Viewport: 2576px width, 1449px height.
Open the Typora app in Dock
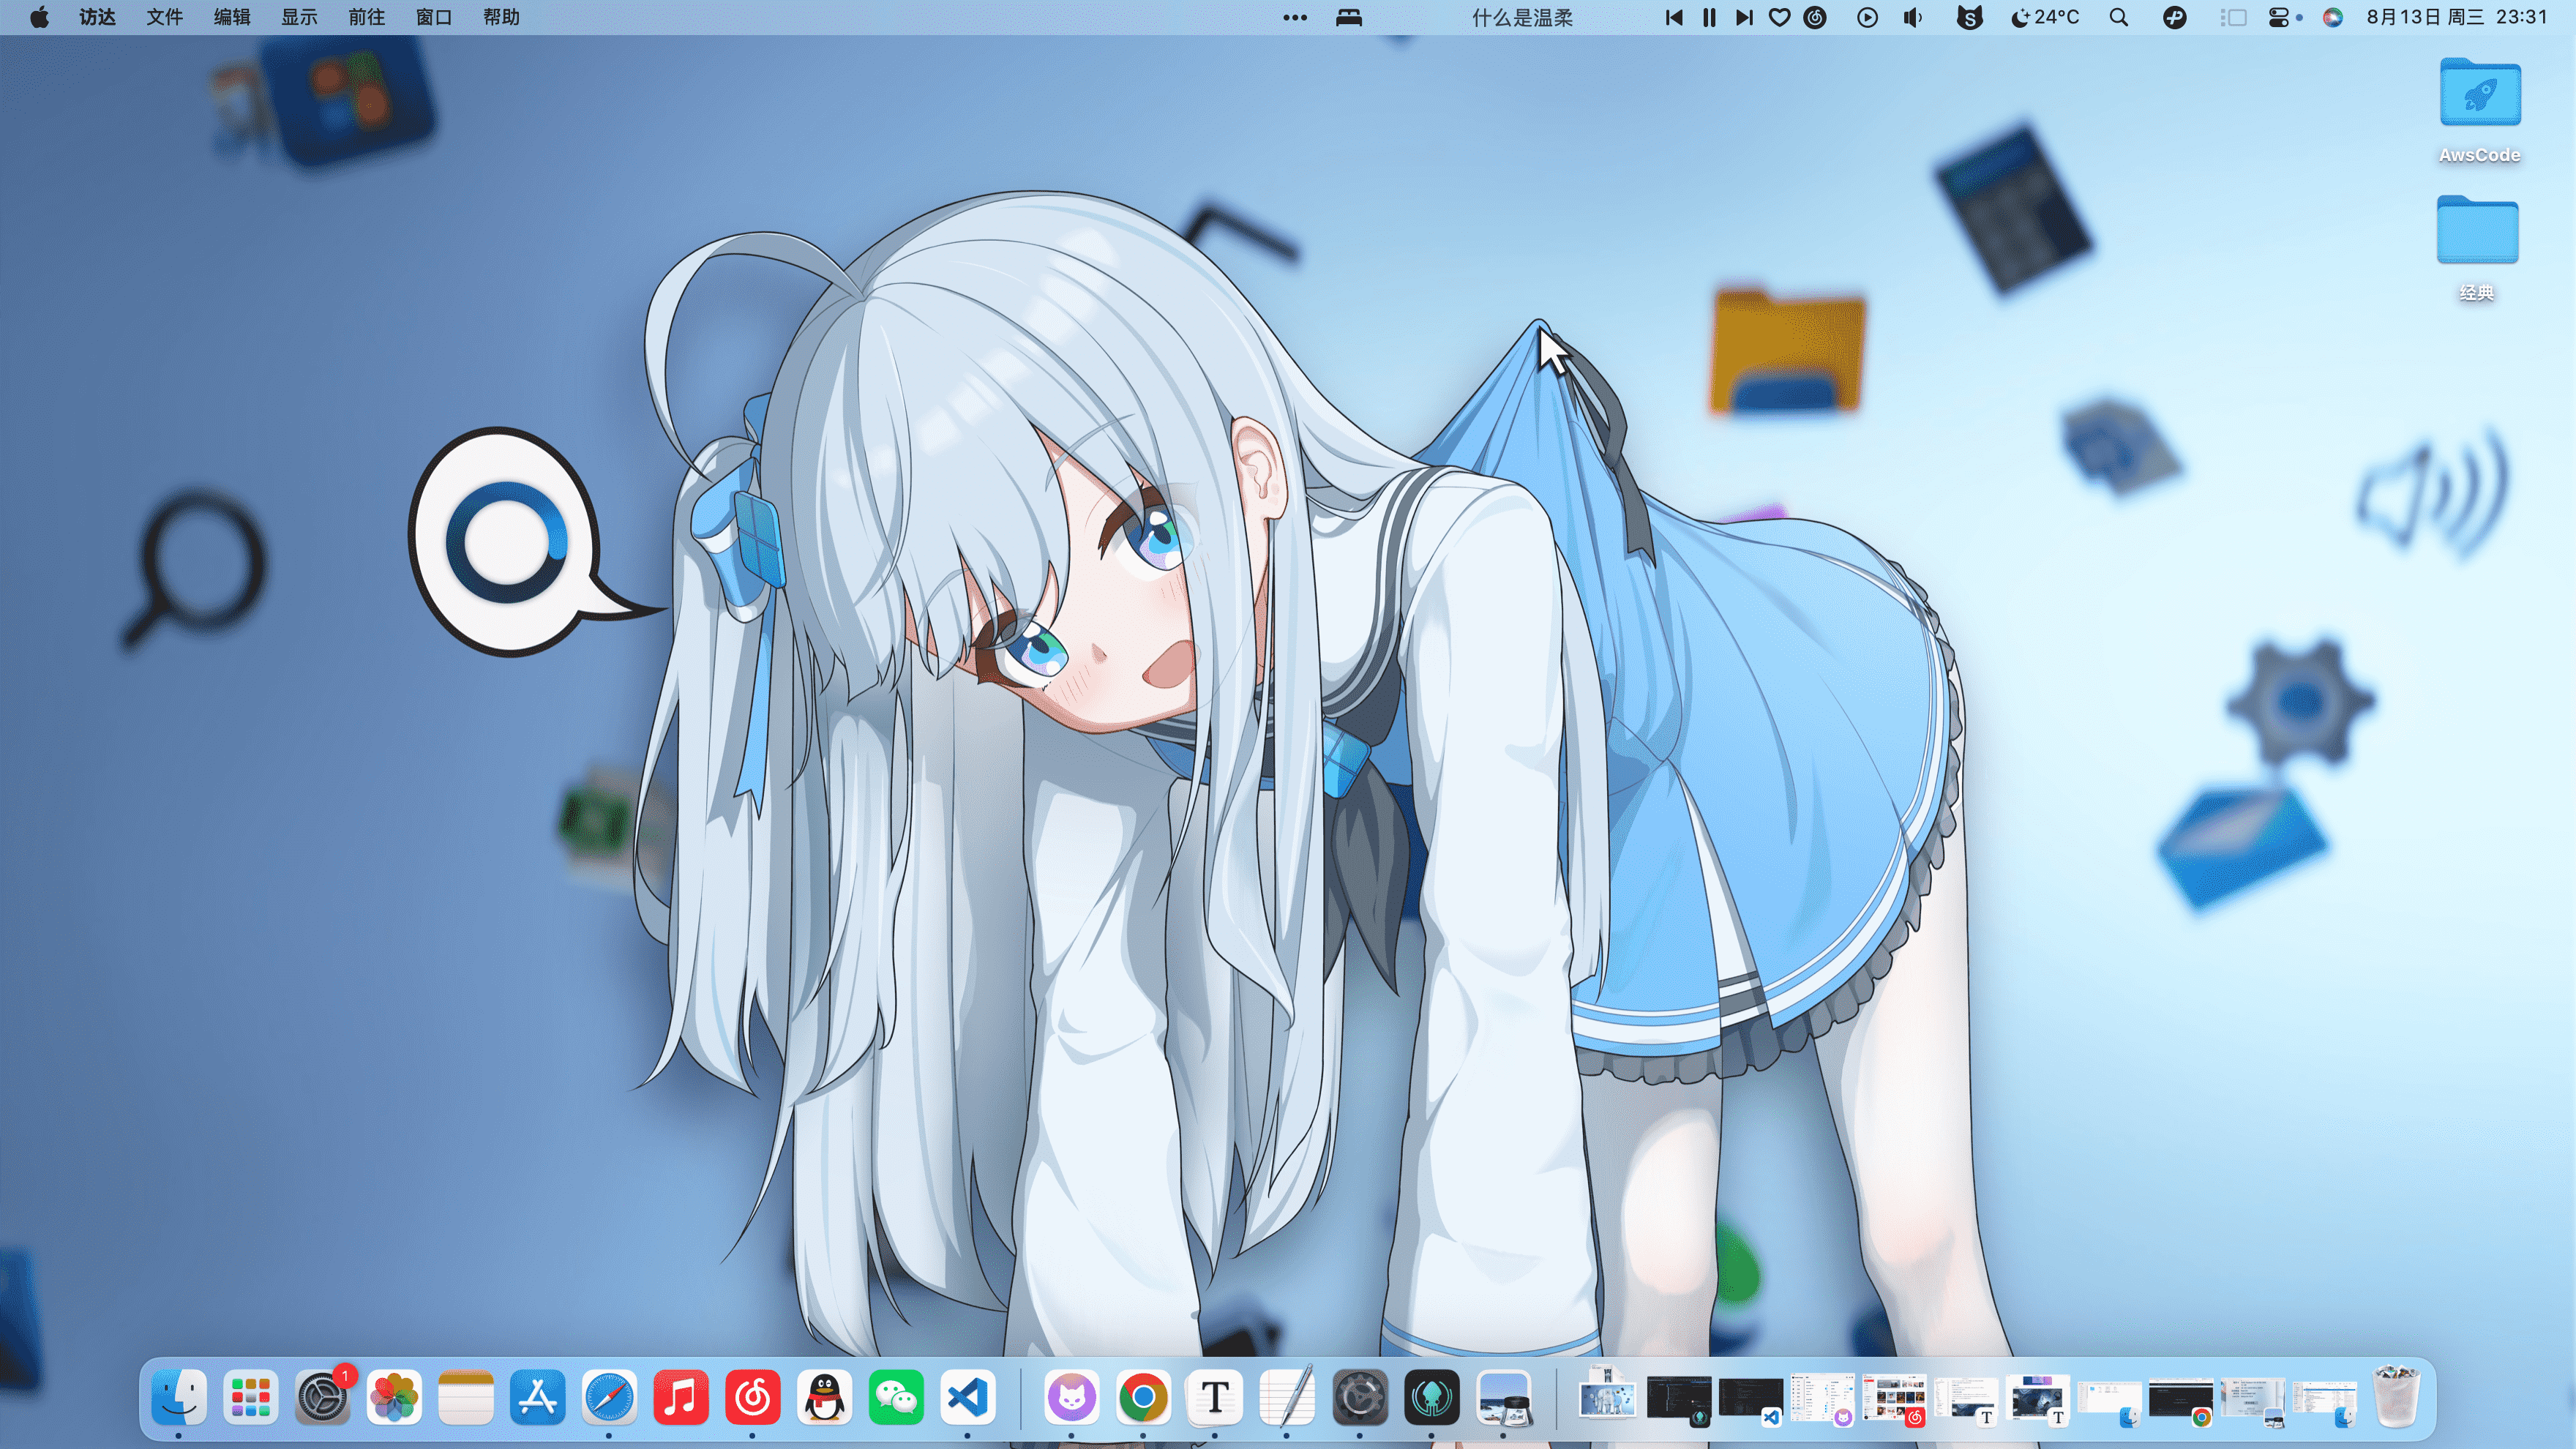pyautogui.click(x=1215, y=1397)
